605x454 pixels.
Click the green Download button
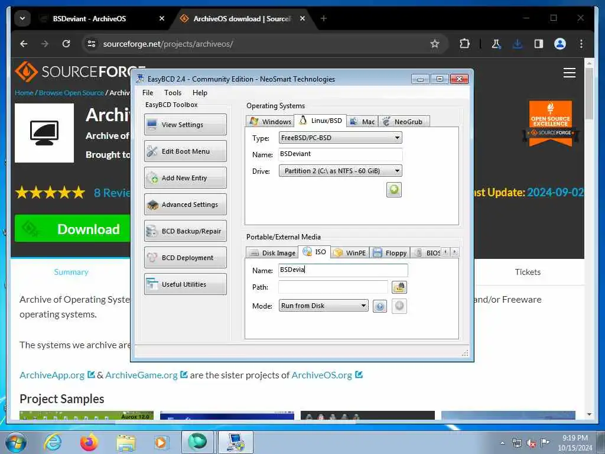point(73,229)
